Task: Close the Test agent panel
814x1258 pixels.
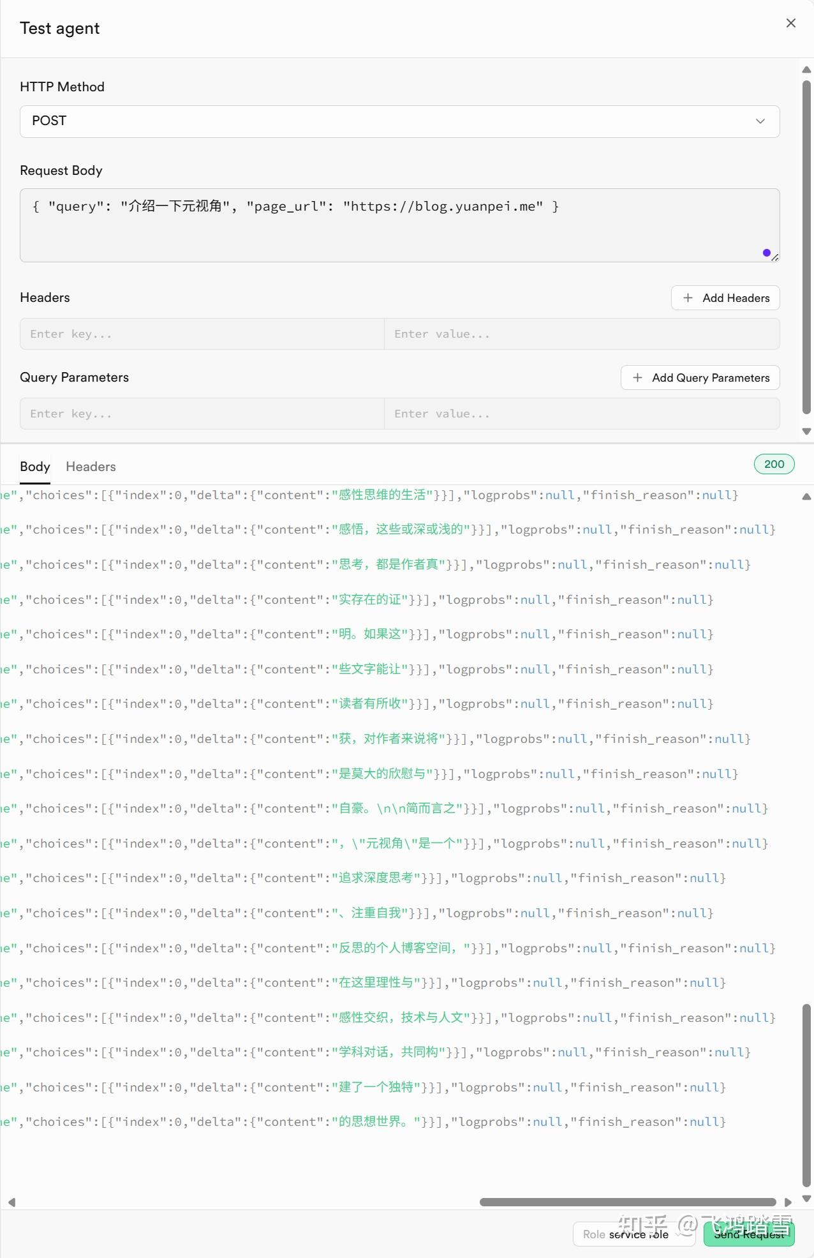Action: (790, 23)
